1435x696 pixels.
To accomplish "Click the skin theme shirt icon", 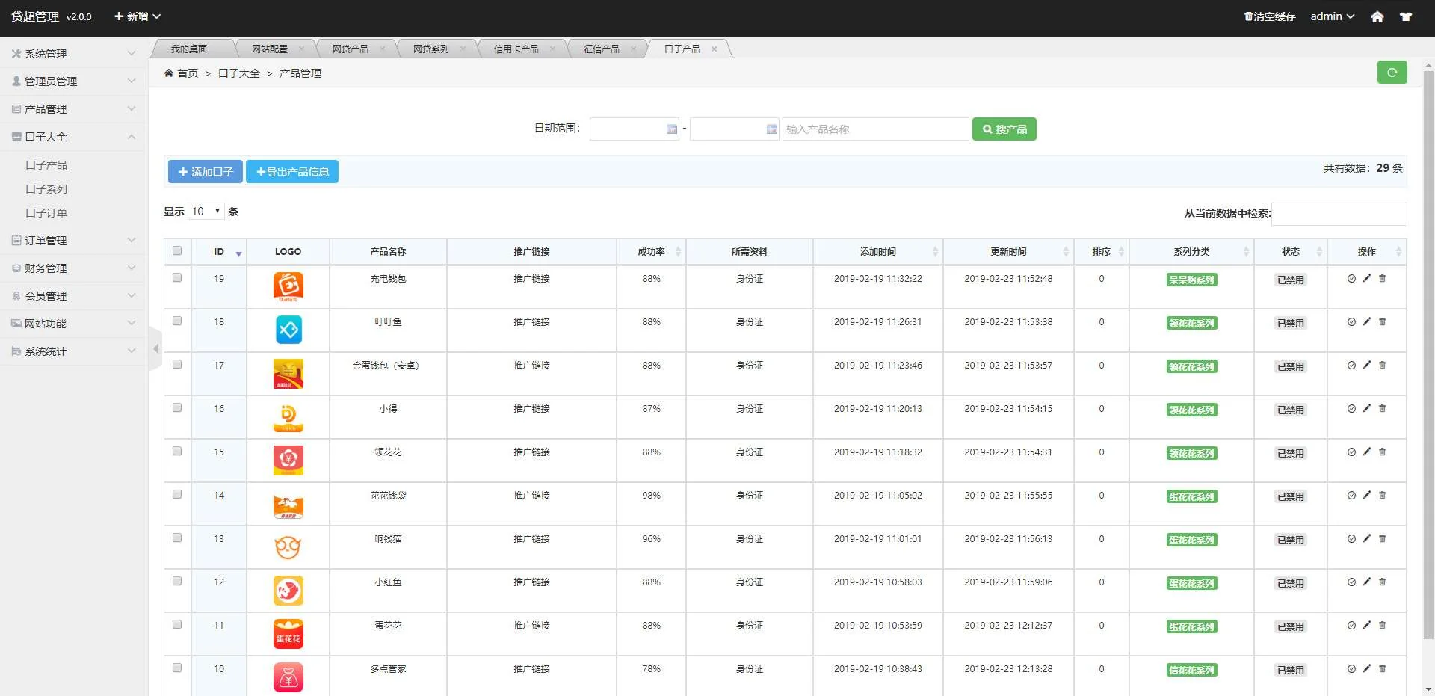I will (1406, 16).
